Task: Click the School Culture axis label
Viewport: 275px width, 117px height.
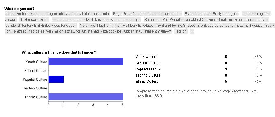Action: pyautogui.click(x=36, y=71)
